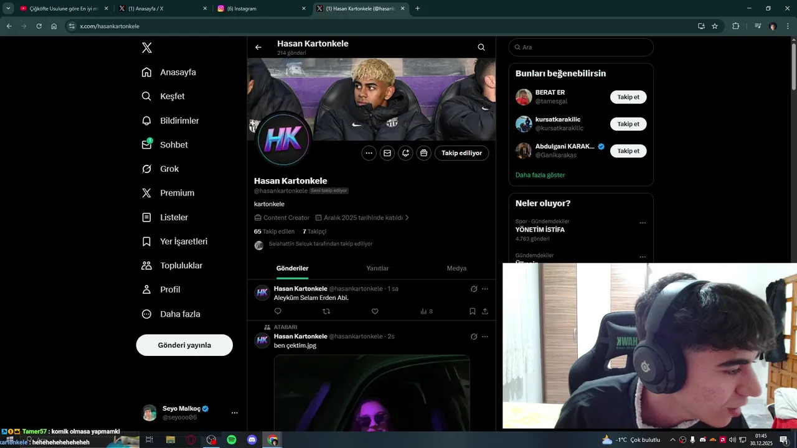Follow BERAT ER
This screenshot has height=448, width=797.
point(628,97)
